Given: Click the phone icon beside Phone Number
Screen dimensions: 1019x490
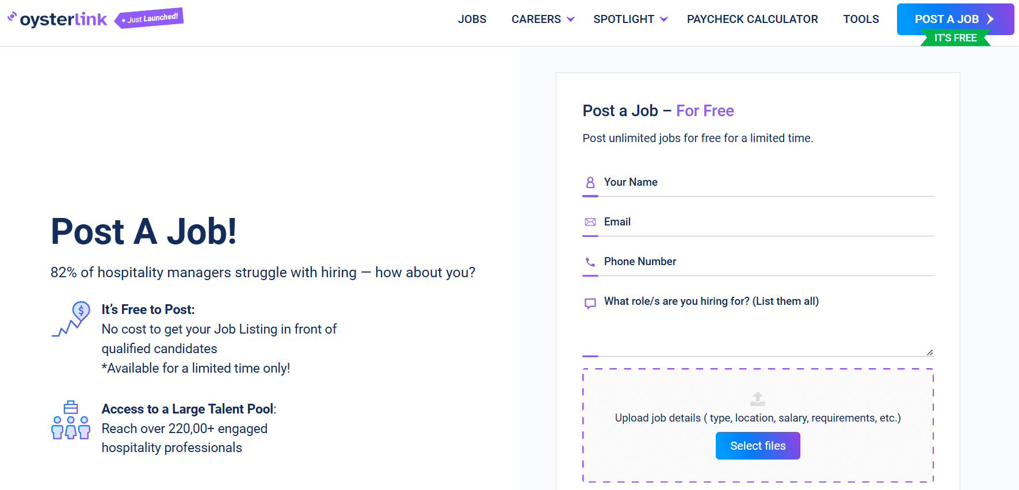Looking at the screenshot, I should [590, 262].
